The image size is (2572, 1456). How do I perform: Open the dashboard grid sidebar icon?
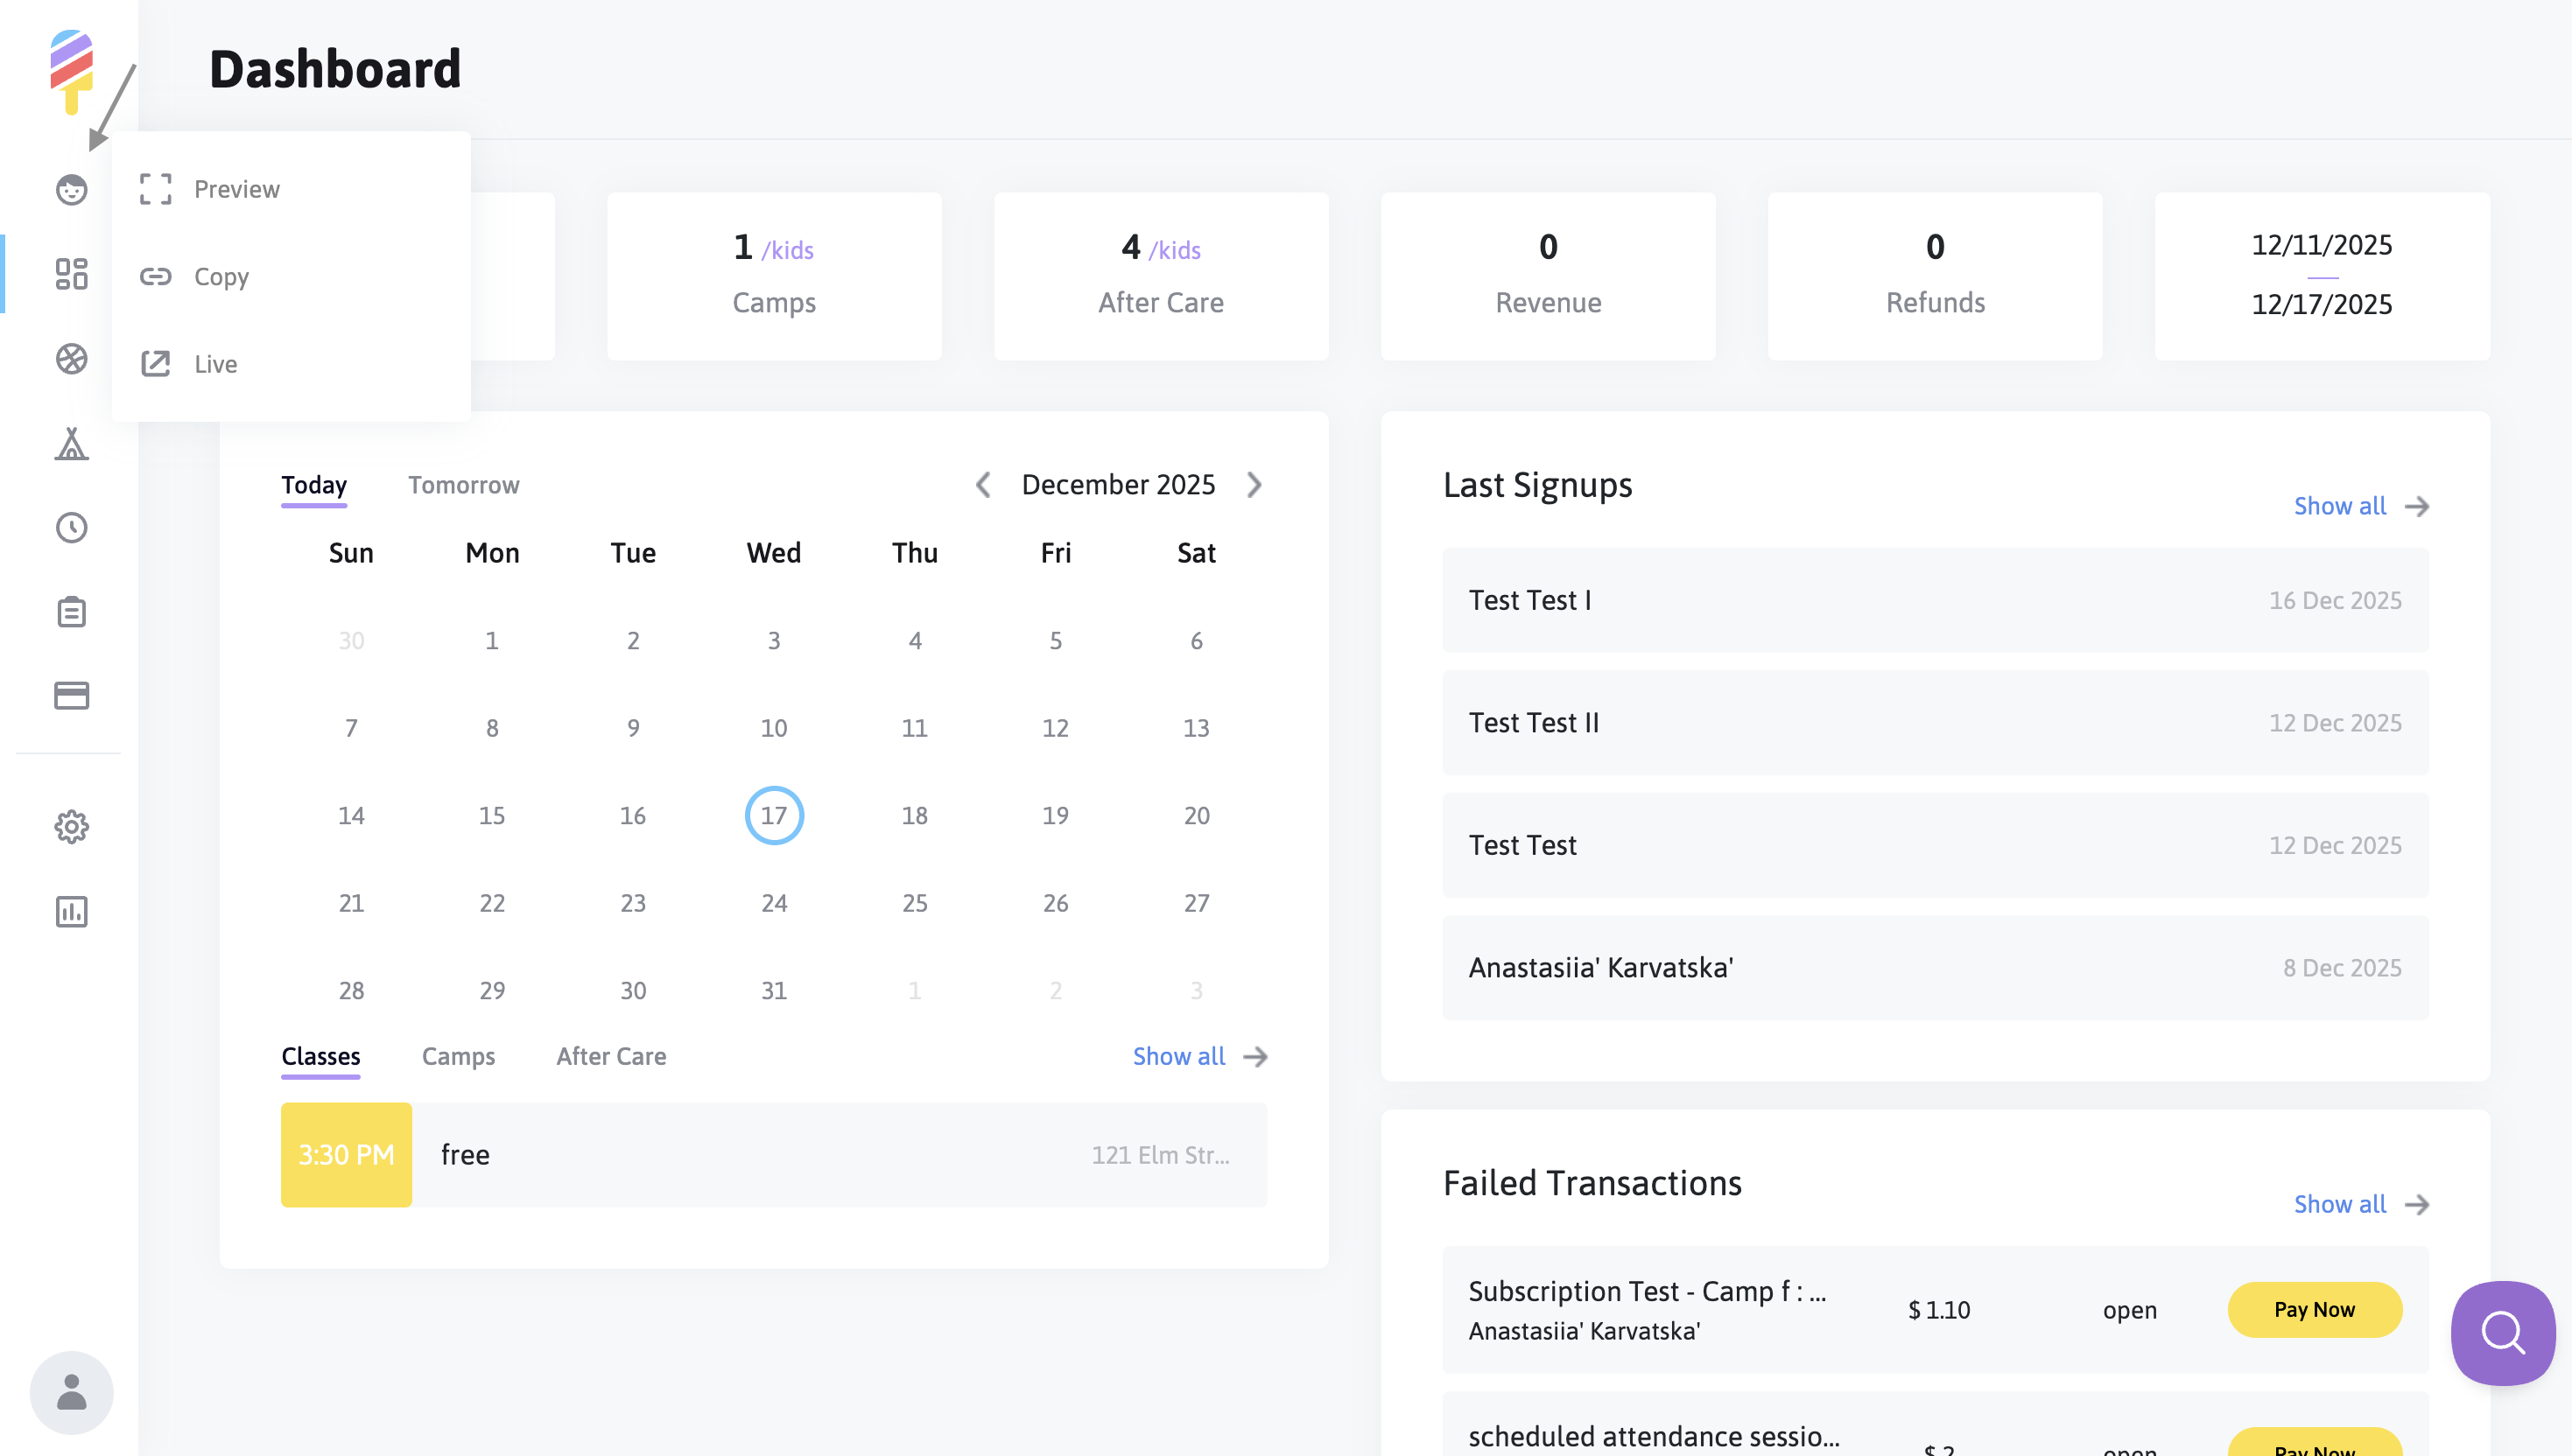(x=71, y=274)
